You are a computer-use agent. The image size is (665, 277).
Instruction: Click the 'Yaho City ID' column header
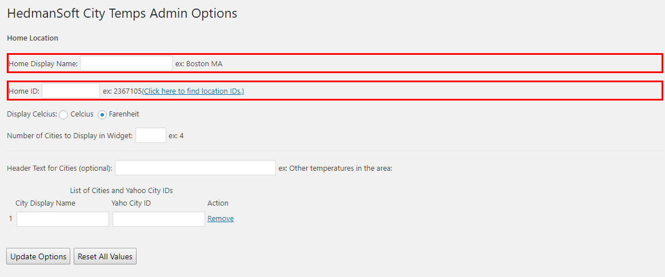[x=131, y=203]
